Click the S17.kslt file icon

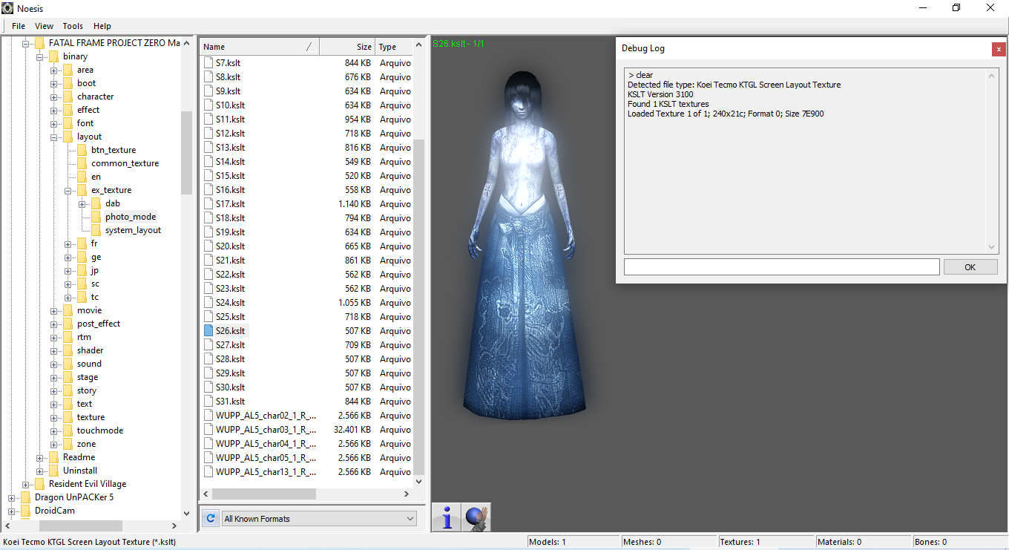tap(208, 204)
